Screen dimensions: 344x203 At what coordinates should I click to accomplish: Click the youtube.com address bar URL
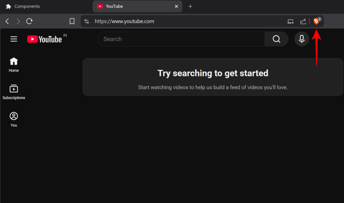[x=124, y=21]
